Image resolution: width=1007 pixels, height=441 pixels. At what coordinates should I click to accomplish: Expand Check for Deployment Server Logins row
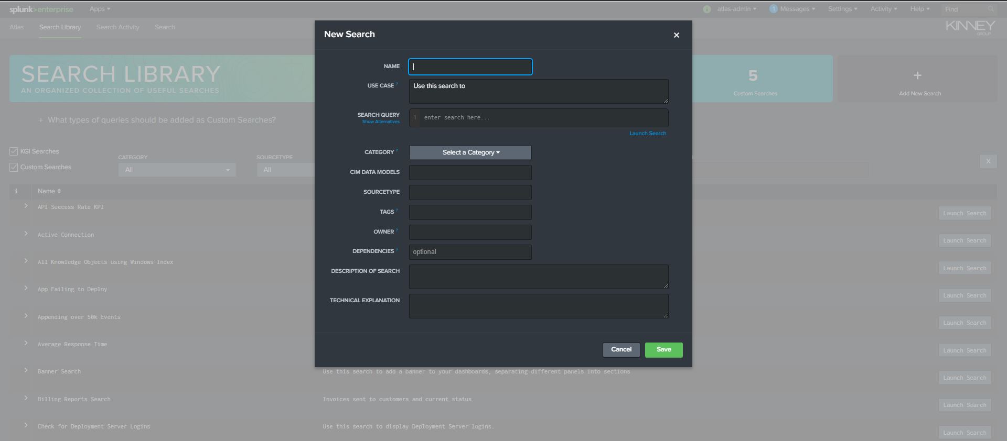pos(26,425)
